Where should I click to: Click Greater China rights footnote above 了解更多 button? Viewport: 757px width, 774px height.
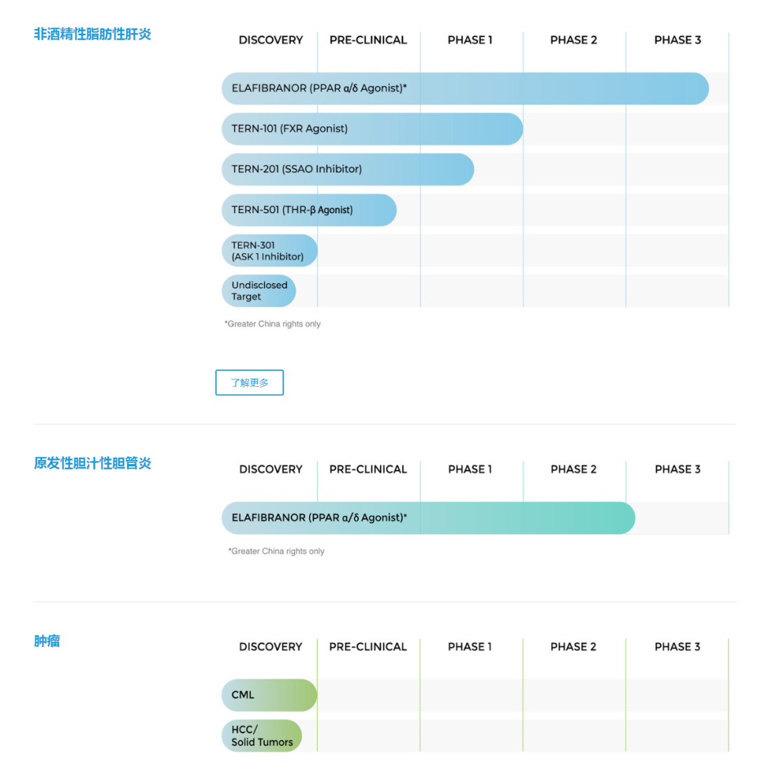pyautogui.click(x=273, y=324)
